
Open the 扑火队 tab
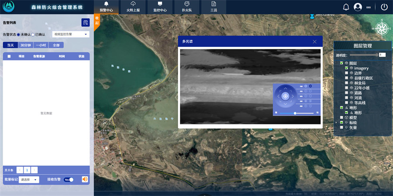187,7
